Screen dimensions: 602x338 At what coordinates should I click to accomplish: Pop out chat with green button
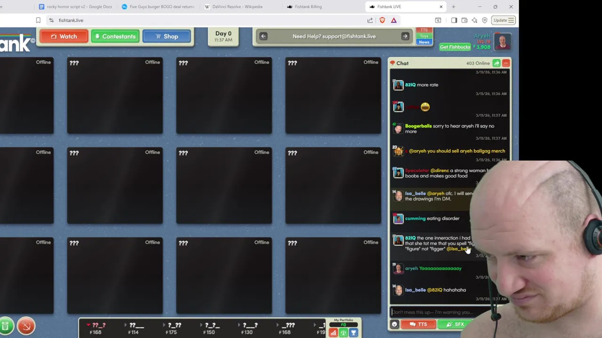click(x=497, y=63)
